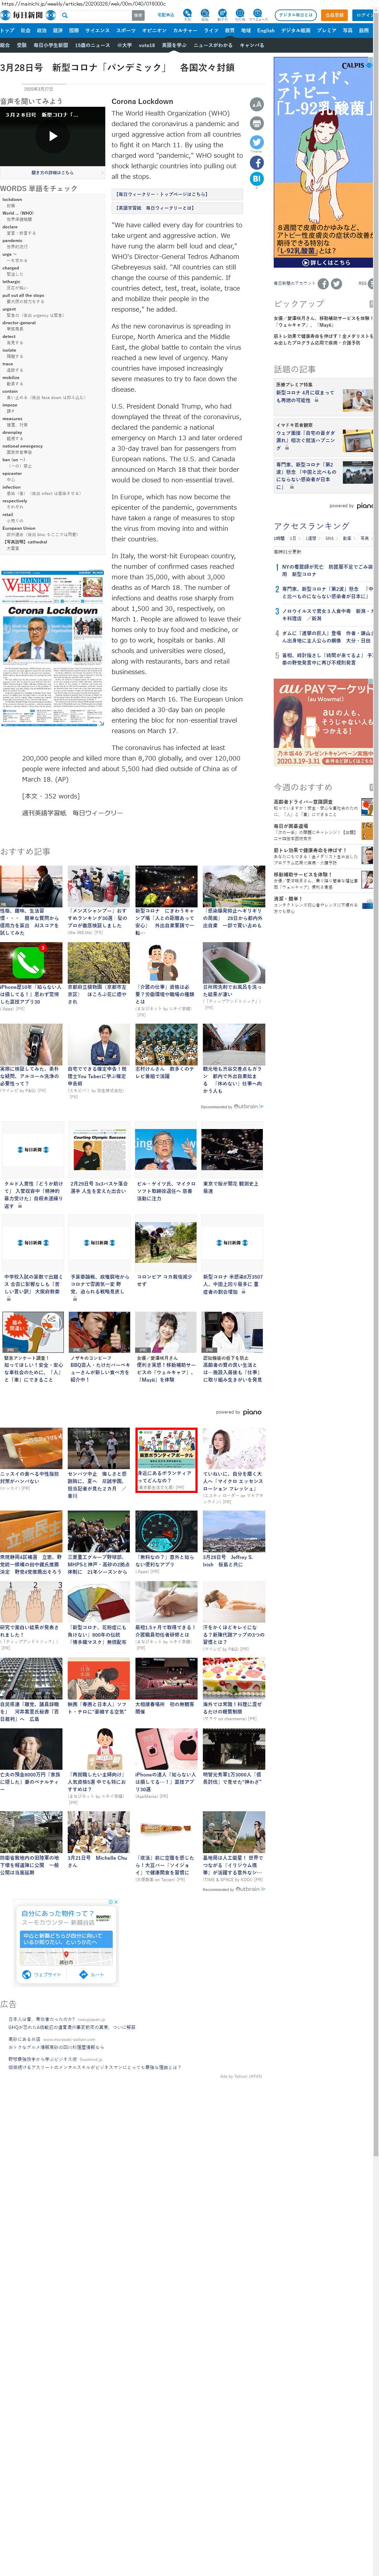Open the 週刊英語学習紙 毎日ウィークリー link
This screenshot has height=2576, width=379.
[72, 813]
